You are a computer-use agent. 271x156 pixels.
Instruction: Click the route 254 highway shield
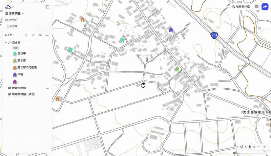pyautogui.click(x=214, y=36)
